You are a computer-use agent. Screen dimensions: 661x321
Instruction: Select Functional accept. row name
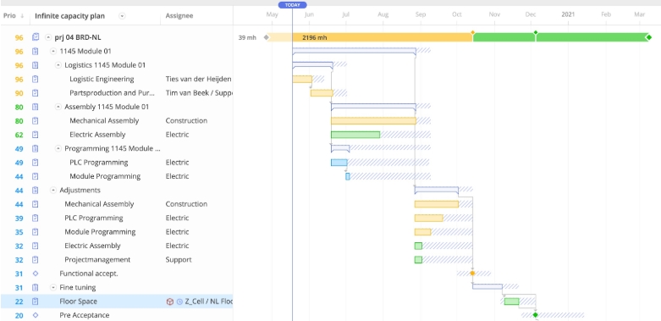pyautogui.click(x=89, y=274)
